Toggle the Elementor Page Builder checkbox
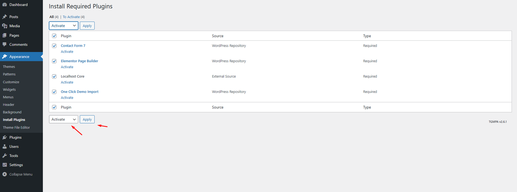 tap(54, 61)
